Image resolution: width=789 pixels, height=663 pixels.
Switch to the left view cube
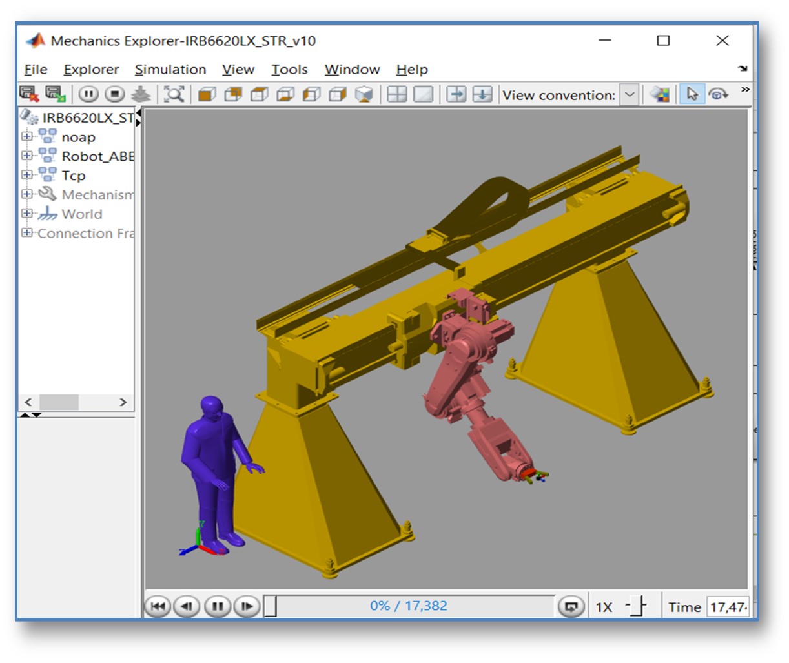tap(312, 94)
